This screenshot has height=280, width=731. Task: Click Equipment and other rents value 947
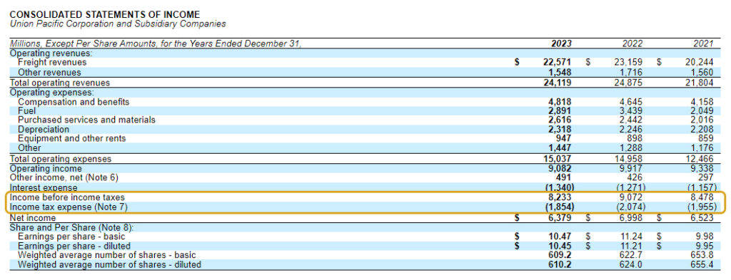click(x=564, y=139)
